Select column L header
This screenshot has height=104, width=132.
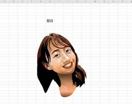point(86,1)
